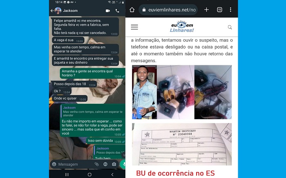
Task: Tap the browser home icon
Action: click(132, 10)
